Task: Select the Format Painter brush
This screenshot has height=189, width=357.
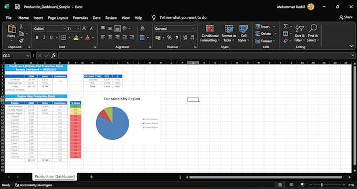Action: [21, 40]
